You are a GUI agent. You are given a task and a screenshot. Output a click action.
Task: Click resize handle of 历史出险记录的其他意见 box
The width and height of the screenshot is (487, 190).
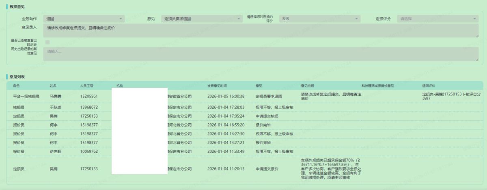tap(477, 59)
